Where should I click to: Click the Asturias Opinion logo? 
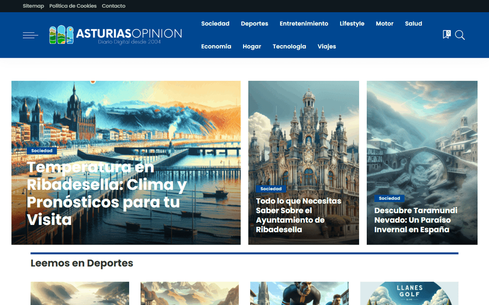pos(115,35)
